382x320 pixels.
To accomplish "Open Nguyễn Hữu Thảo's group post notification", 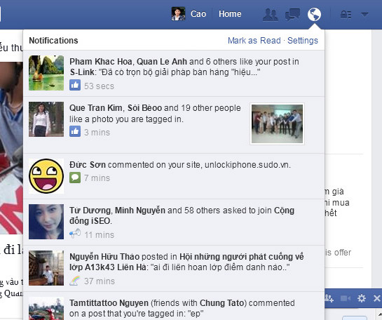I will coord(174,269).
